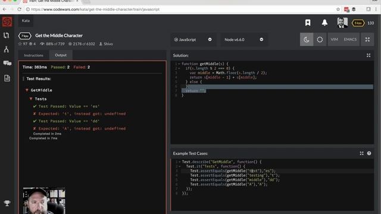
Task: Click the Kata tab in header
Action: coord(26,21)
